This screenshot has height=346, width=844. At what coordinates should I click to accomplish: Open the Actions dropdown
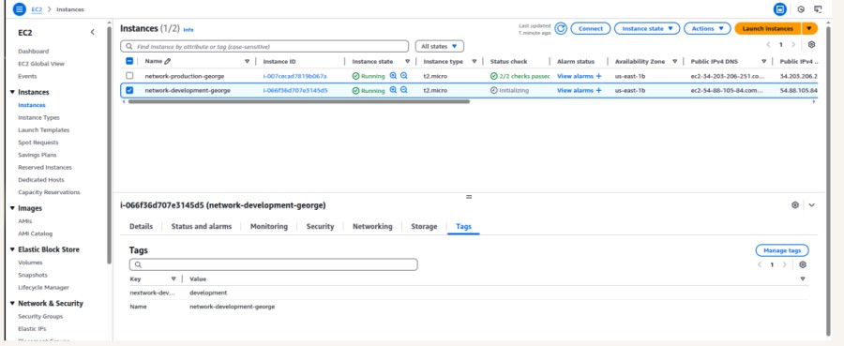pos(707,28)
